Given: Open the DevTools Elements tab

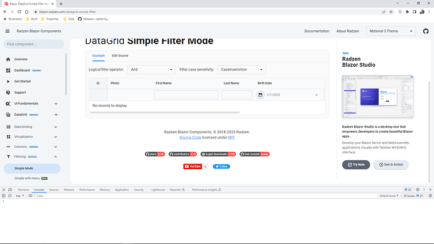Looking at the screenshot, I should (x=23, y=190).
